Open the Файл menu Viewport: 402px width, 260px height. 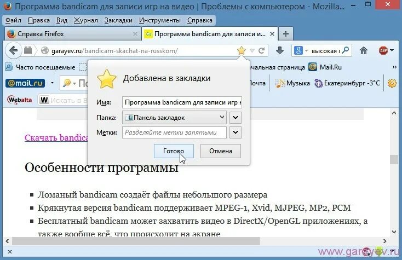pos(13,20)
